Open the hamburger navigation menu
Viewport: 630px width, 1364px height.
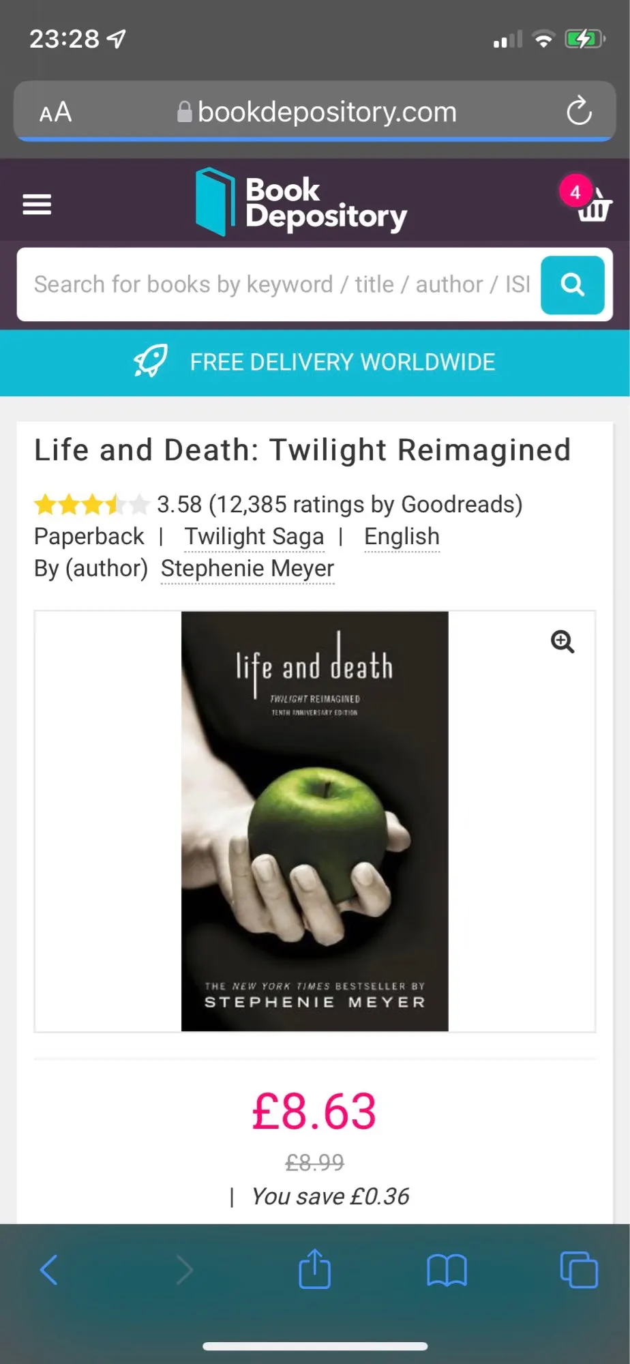click(37, 204)
